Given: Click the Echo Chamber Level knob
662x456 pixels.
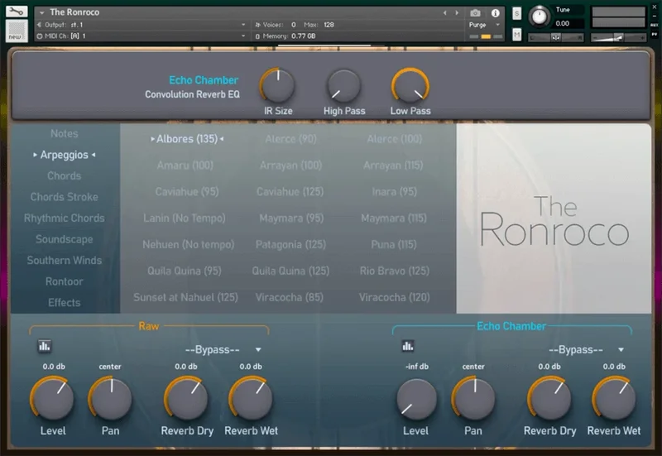Looking at the screenshot, I should pos(416,399).
